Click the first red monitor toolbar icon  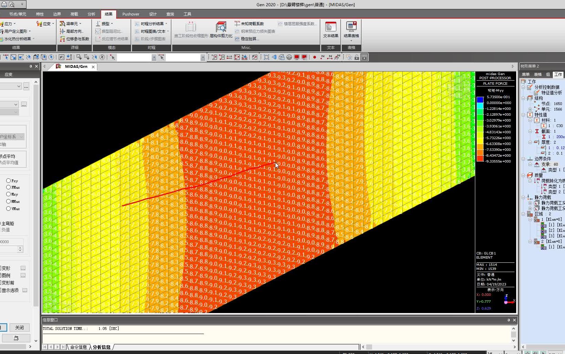point(297,57)
